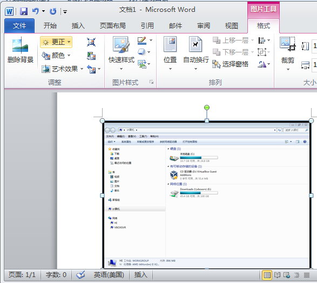This screenshot has width=317, height=283.
Task: Open the 图片样式 dialog launcher
Action: pos(151,82)
